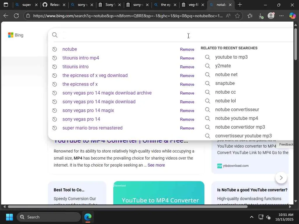The width and height of the screenshot is (299, 224).
Task: Select 'notube net' related search
Action: [x=226, y=74]
